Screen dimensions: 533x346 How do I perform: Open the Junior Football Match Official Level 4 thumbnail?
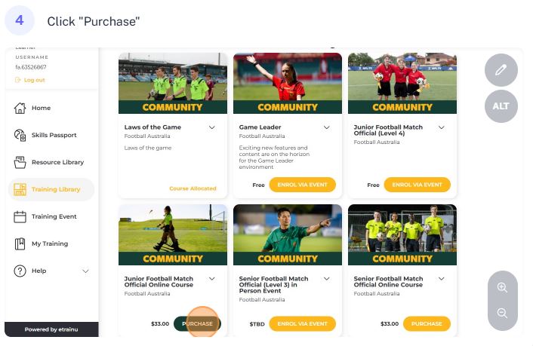point(402,83)
